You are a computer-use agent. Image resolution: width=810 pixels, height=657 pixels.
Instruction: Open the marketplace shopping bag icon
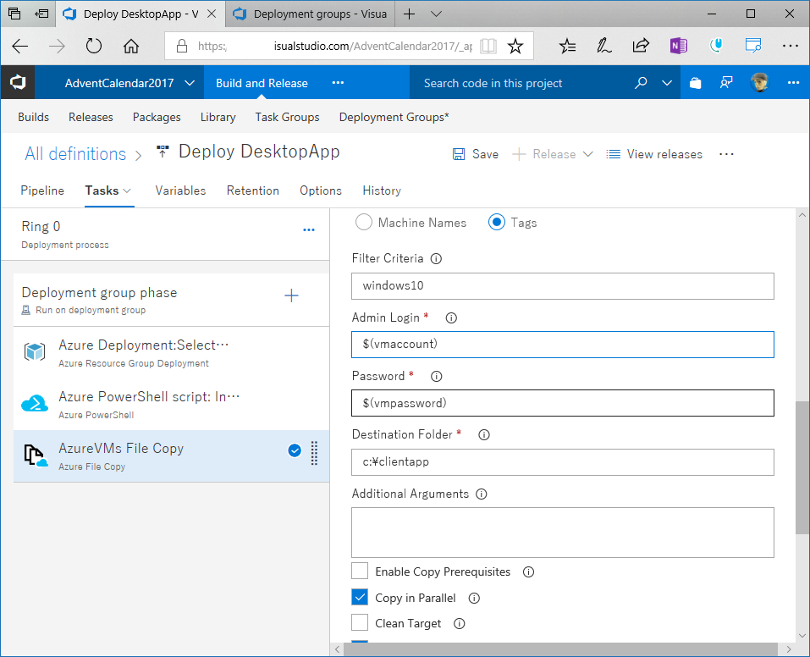coord(696,83)
